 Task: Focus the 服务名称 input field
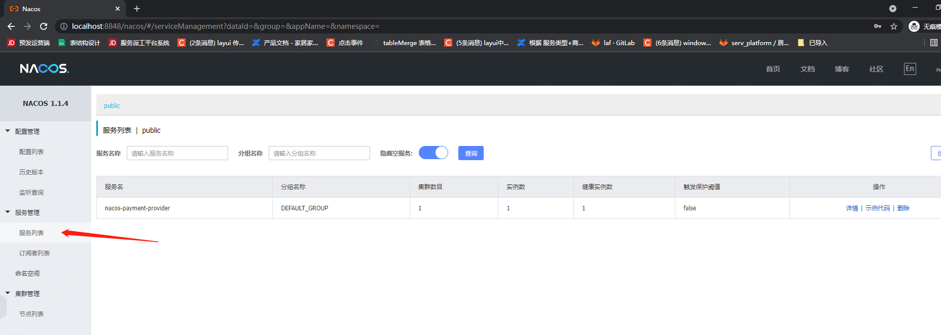(x=177, y=153)
